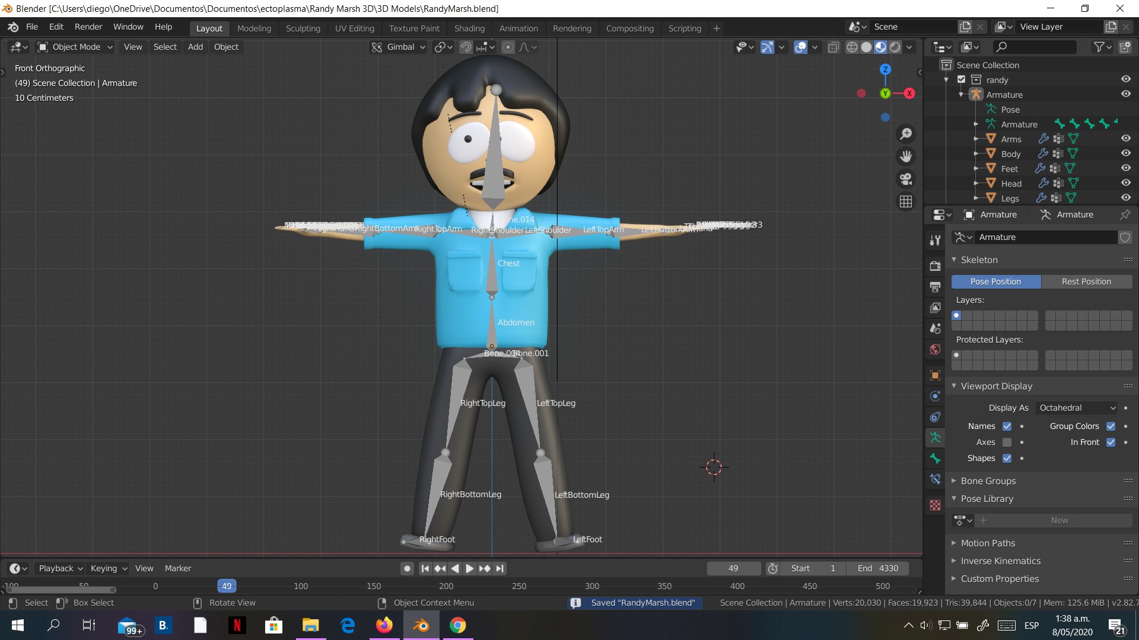Uncheck the In Front checkbox
Image resolution: width=1139 pixels, height=640 pixels.
coord(1111,442)
